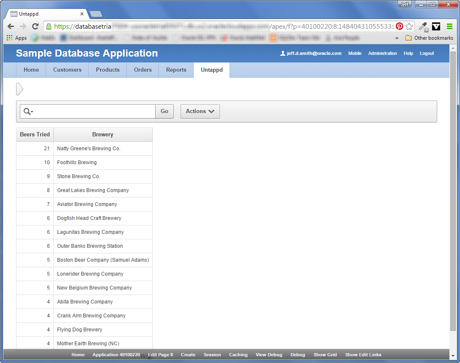Image resolution: width=460 pixels, height=363 pixels.
Task: Show more bookmarks with the chevron
Action: 397,38
